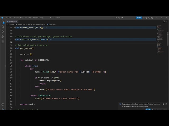Screen dimensions: 169x126
Task: Open the Help menu
Action: click(41, 18)
